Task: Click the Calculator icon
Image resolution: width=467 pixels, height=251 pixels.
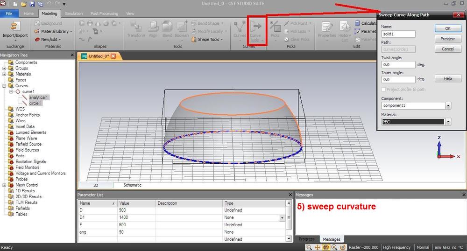Action: click(x=357, y=23)
